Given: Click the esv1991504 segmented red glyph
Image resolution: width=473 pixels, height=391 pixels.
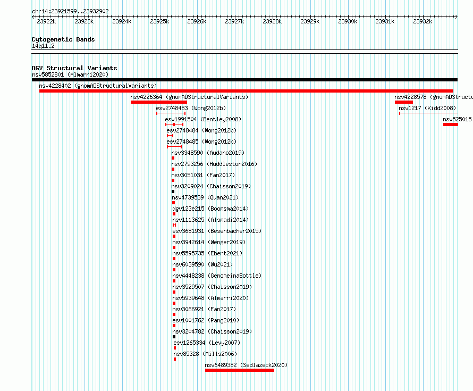Looking at the screenshot, I should (x=174, y=124).
